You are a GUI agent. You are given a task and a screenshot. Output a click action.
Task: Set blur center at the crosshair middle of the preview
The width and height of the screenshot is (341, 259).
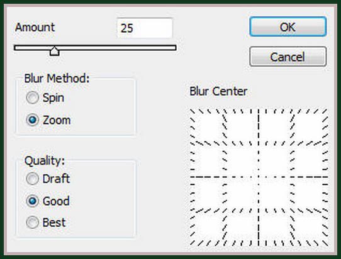[259, 177]
